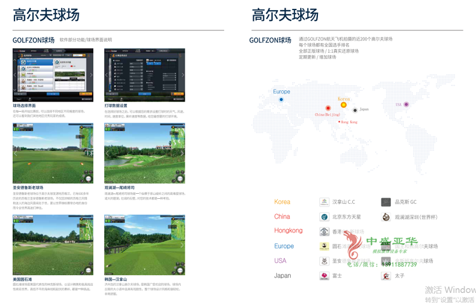Screen dimensions: 476x303
Task: Click the 汉拿山 C.C course logo
Action: 324,202
